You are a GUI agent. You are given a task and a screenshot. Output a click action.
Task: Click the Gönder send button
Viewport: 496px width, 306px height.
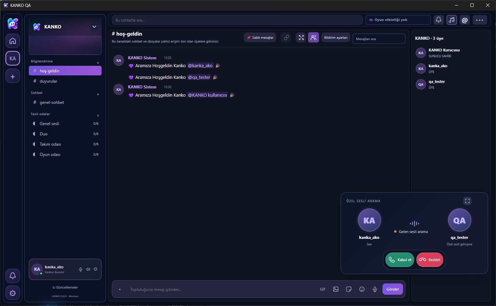[x=393, y=289]
